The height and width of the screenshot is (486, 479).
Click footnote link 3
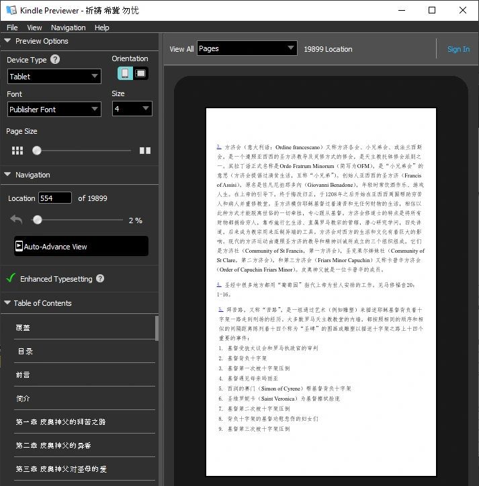point(219,147)
